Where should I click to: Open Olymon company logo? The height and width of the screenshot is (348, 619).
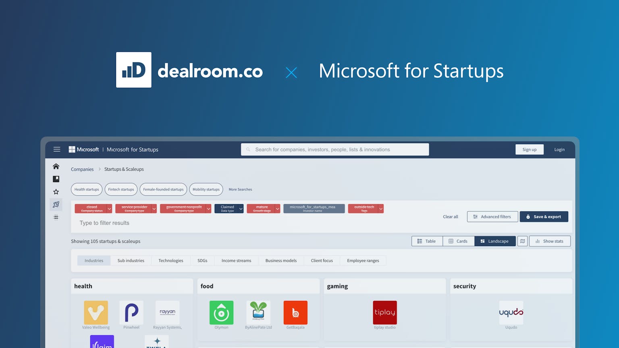[221, 313]
